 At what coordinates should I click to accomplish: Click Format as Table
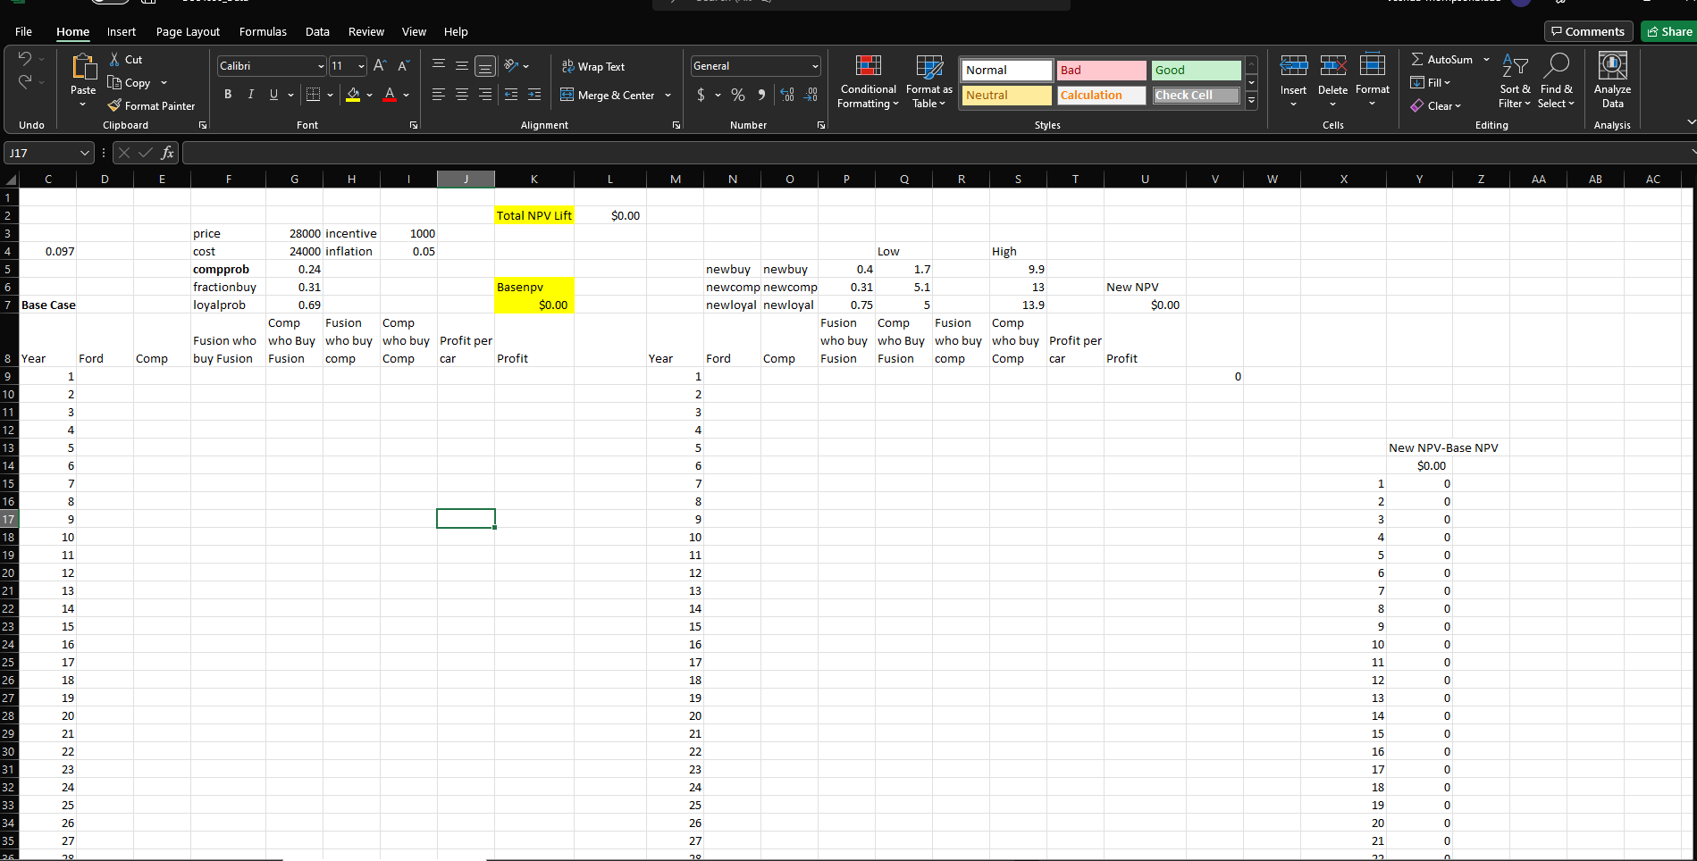click(x=928, y=80)
